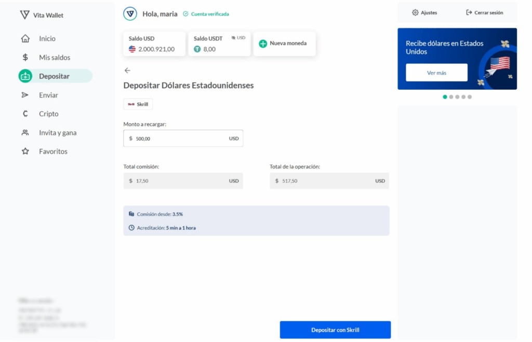
Task: Open the Depositar menu item
Action: coord(55,76)
